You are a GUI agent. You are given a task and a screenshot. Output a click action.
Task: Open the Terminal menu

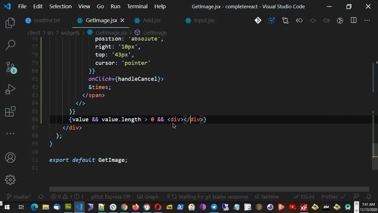[x=137, y=7]
